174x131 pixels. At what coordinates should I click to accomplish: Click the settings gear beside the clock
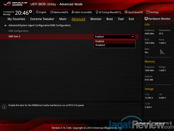[x=30, y=12]
